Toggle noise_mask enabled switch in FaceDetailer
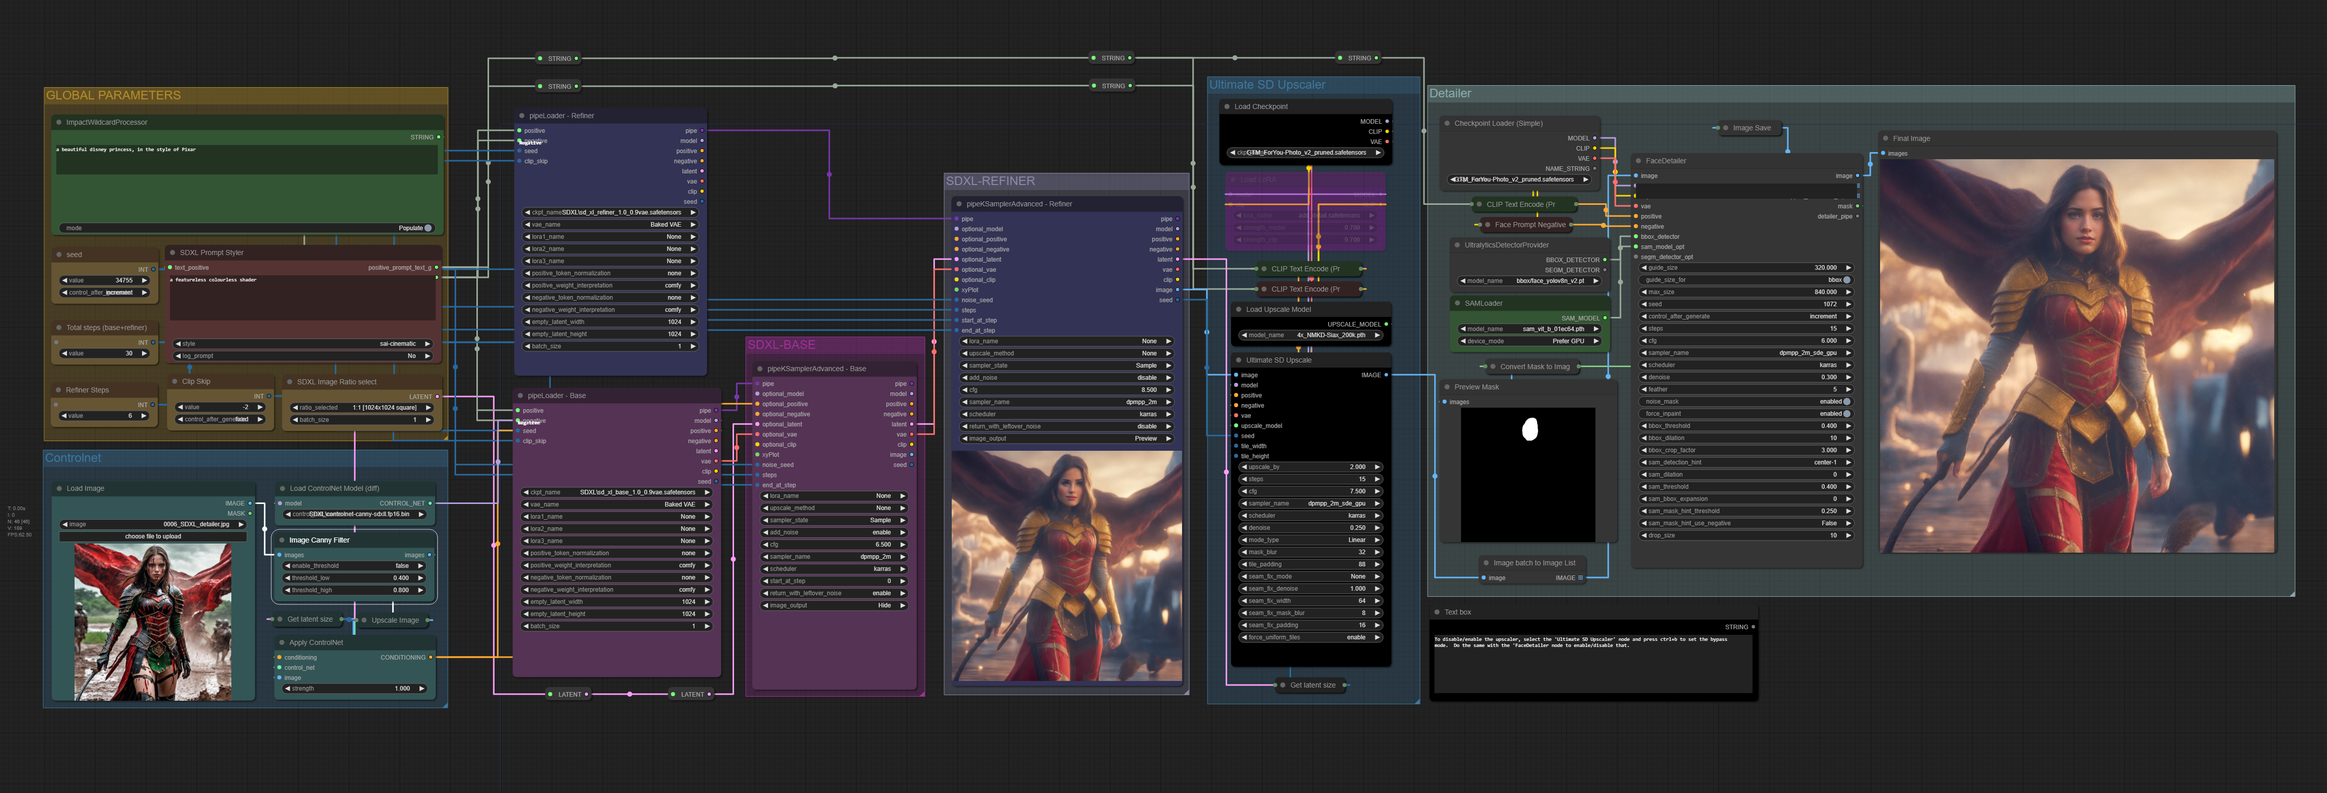This screenshot has height=793, width=2327. coord(1847,401)
